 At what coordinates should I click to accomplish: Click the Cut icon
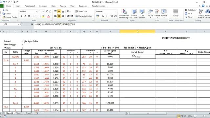4,10
